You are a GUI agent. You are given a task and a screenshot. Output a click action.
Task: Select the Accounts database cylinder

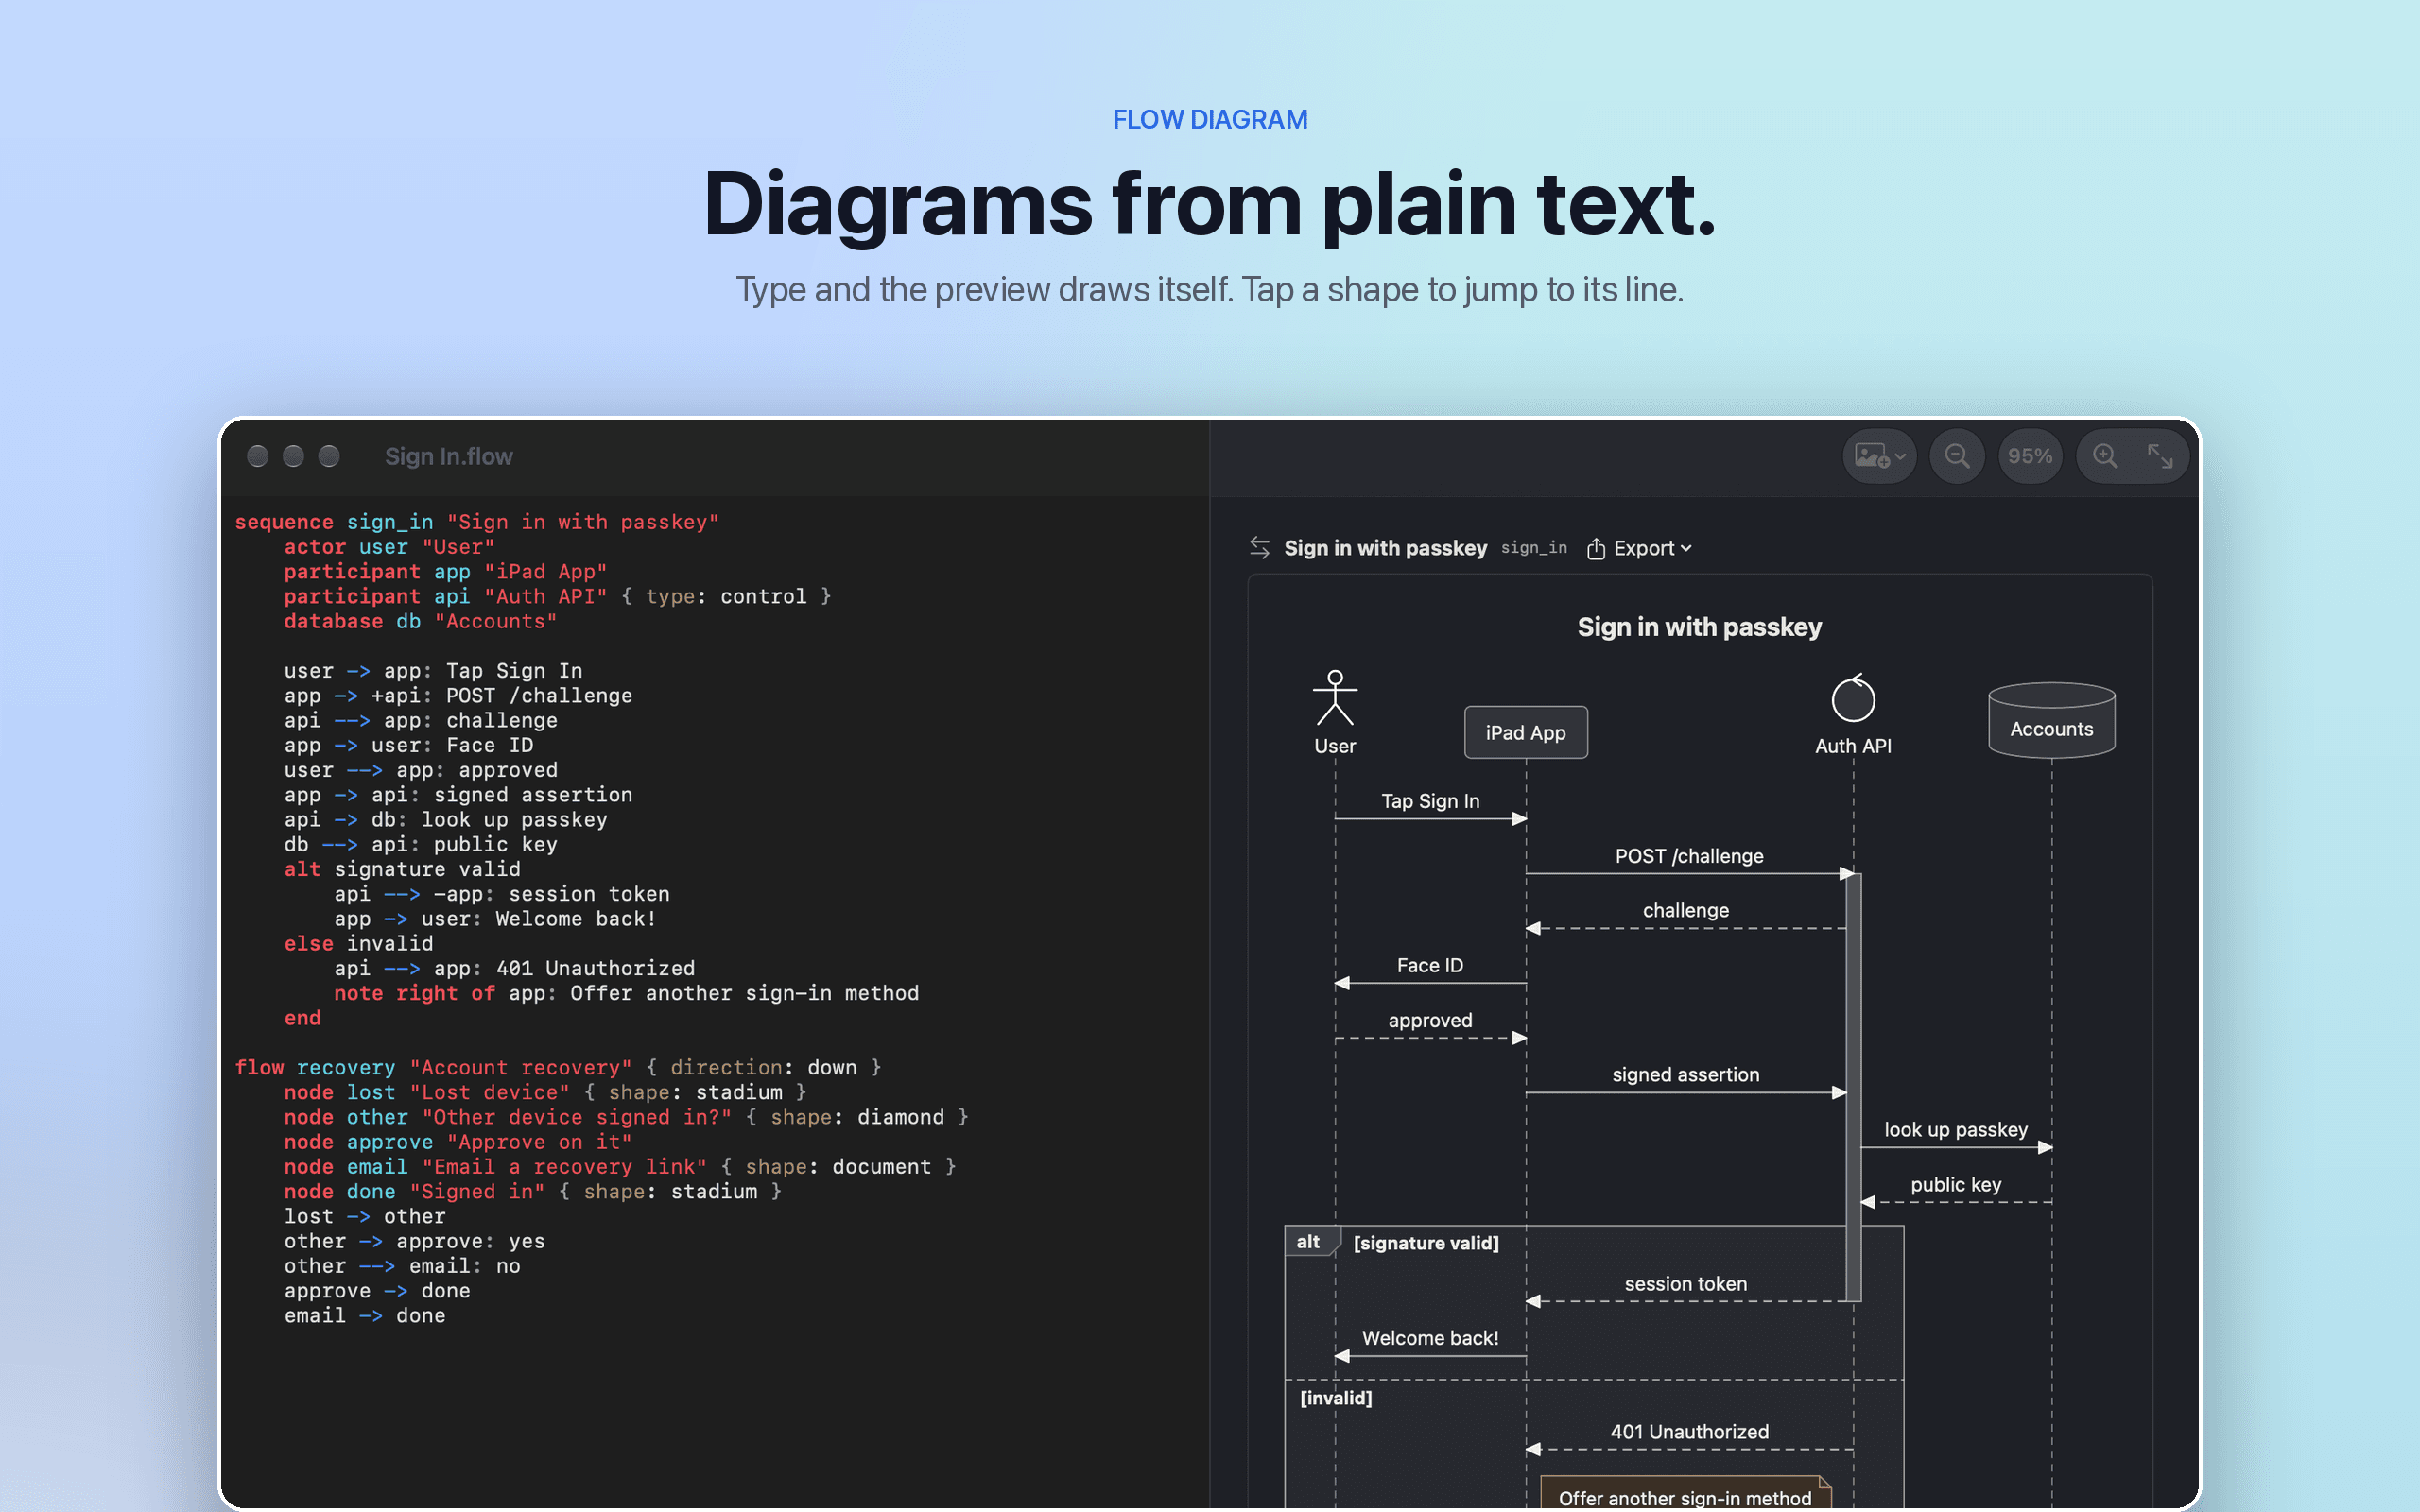point(2051,720)
